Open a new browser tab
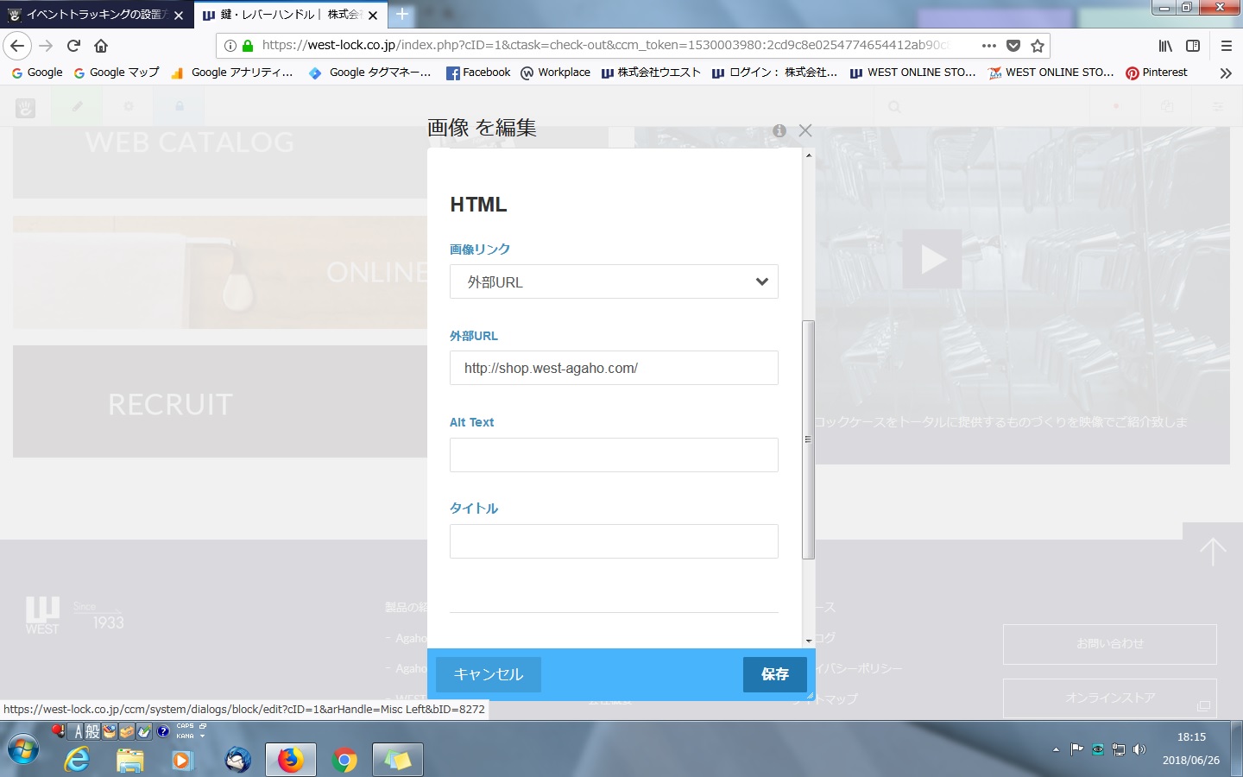Screen dimensions: 1243x777 tap(402, 15)
